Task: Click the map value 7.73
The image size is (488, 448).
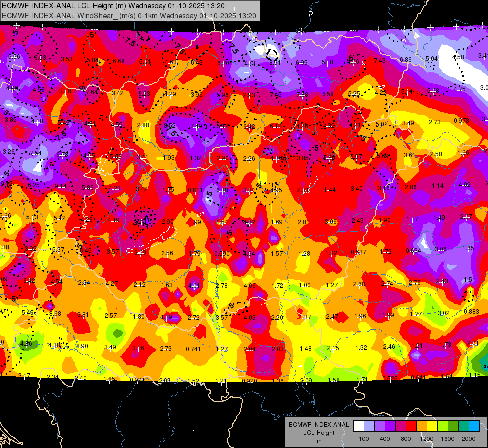Action: coord(249,63)
